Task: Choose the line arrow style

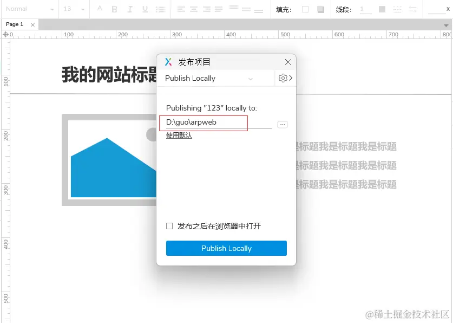Action: tap(412, 9)
